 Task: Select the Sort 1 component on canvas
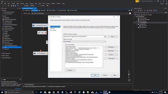(42, 33)
